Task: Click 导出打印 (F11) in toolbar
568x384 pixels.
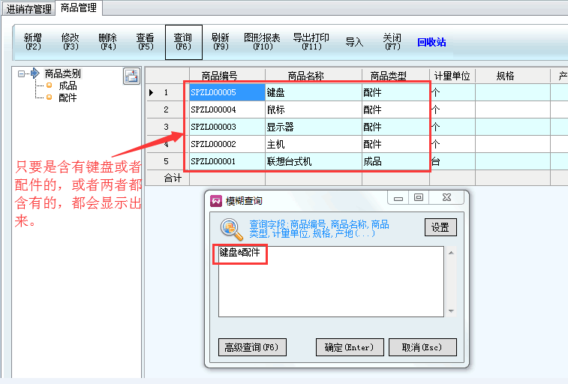Action: click(311, 41)
